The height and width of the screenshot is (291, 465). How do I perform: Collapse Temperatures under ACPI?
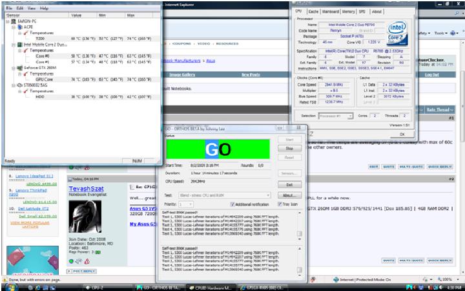pos(19,33)
